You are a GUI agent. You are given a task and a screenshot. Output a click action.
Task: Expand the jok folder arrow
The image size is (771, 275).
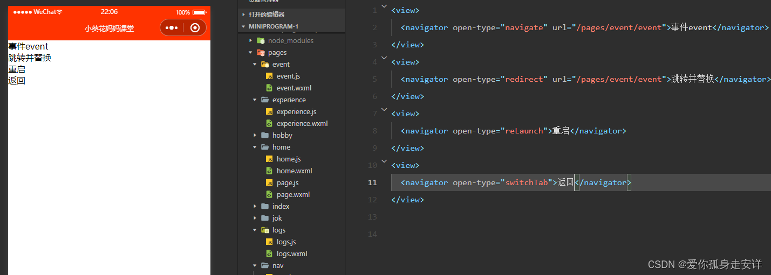(x=255, y=218)
